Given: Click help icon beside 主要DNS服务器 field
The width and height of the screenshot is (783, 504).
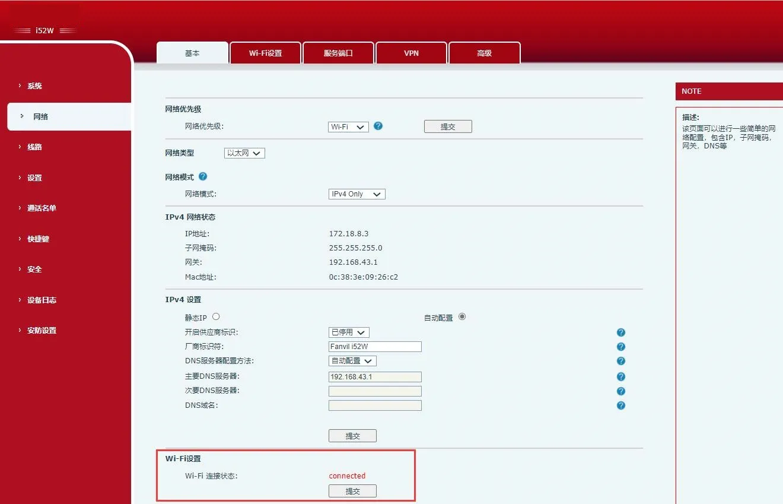Looking at the screenshot, I should [x=620, y=376].
